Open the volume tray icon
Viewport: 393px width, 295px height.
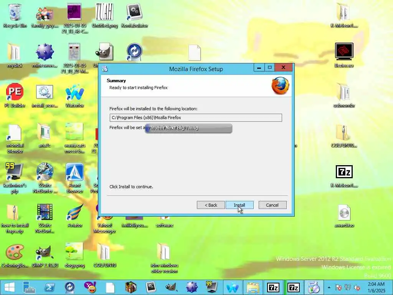(x=357, y=287)
